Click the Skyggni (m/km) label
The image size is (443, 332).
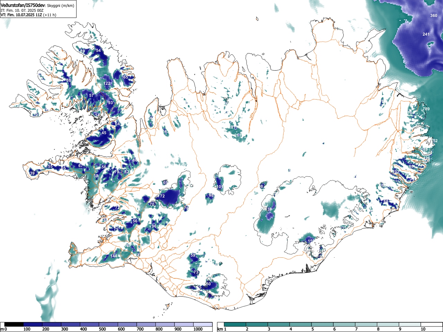[x=60, y=6]
